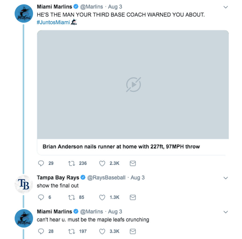Like the Marlins tweet with 3.3K likes

[102, 231]
